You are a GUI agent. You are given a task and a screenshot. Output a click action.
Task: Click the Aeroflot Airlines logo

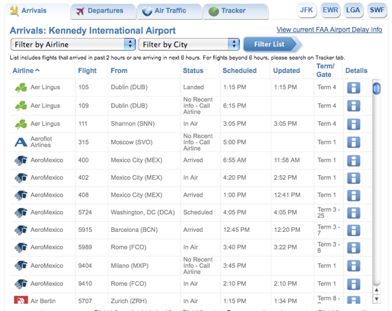point(21,142)
